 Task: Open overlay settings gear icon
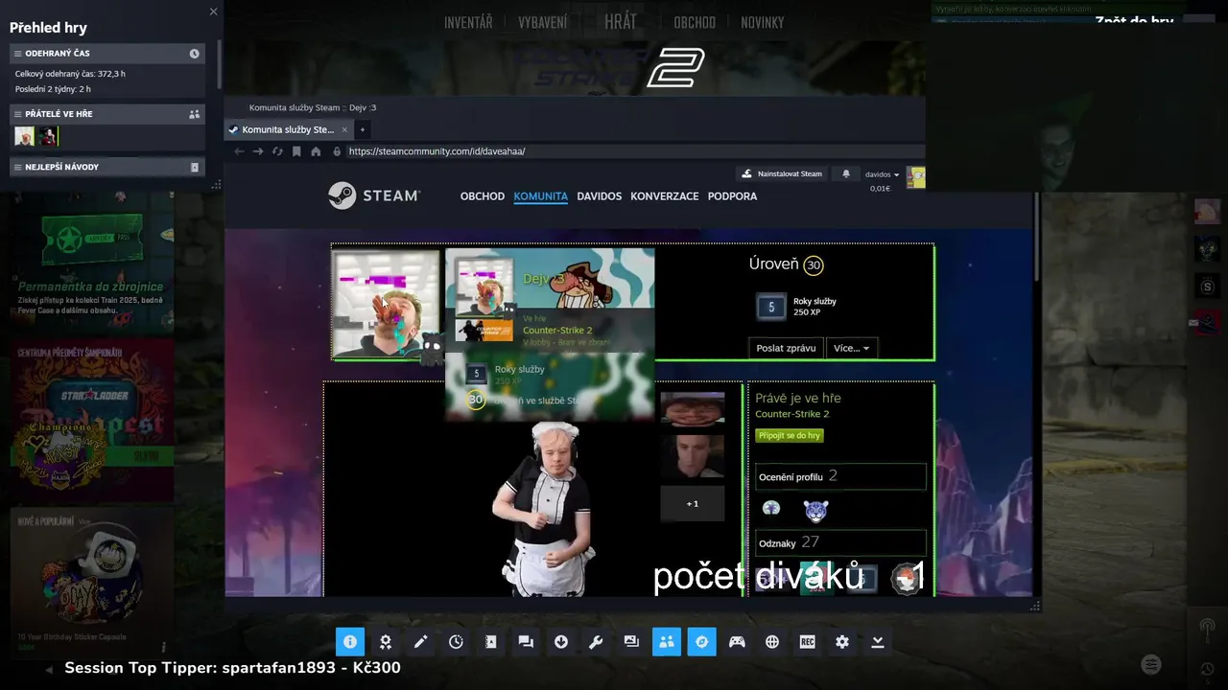842,642
